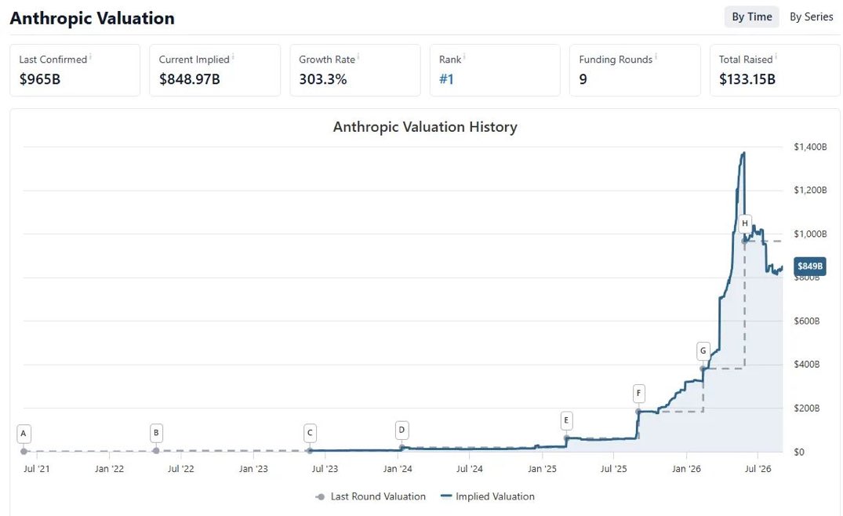Viewport: 843px width, 516px height.
Task: Click info icon beside Rank label
Action: 464,56
